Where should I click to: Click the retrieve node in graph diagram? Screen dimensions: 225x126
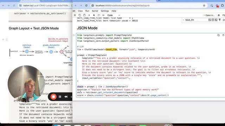tap(27, 51)
